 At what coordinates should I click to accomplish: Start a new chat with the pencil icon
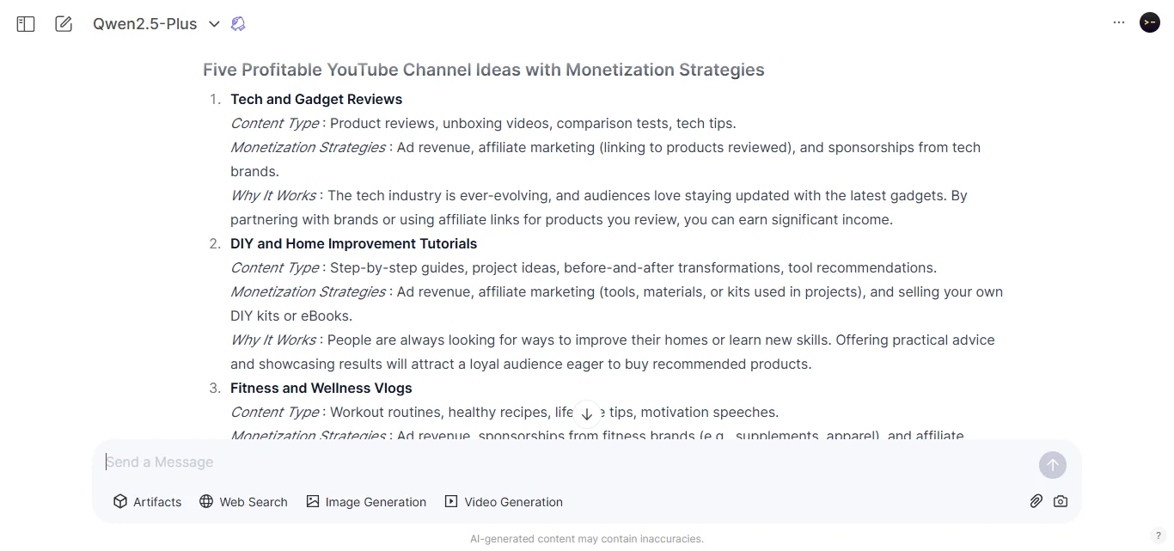[63, 23]
